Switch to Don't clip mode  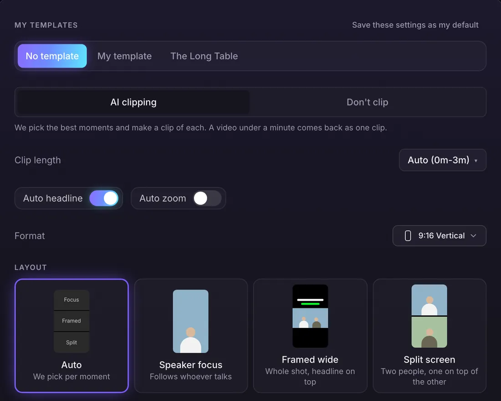(368, 102)
